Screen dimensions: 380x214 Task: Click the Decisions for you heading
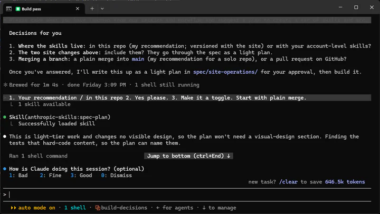(35, 33)
